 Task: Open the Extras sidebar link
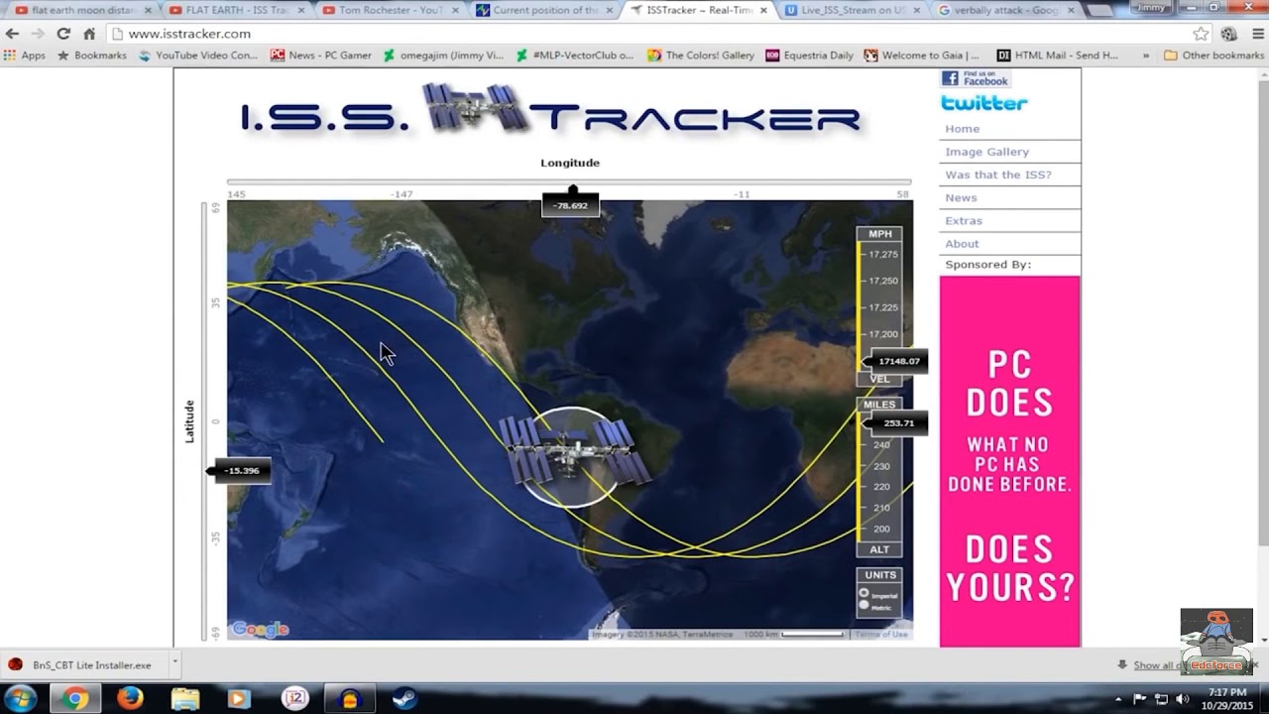point(964,220)
